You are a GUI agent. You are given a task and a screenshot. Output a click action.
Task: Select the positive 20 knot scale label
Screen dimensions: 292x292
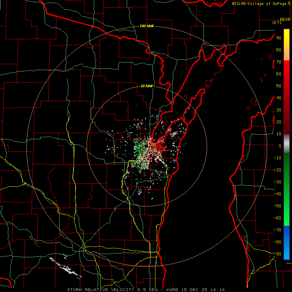point(279,122)
